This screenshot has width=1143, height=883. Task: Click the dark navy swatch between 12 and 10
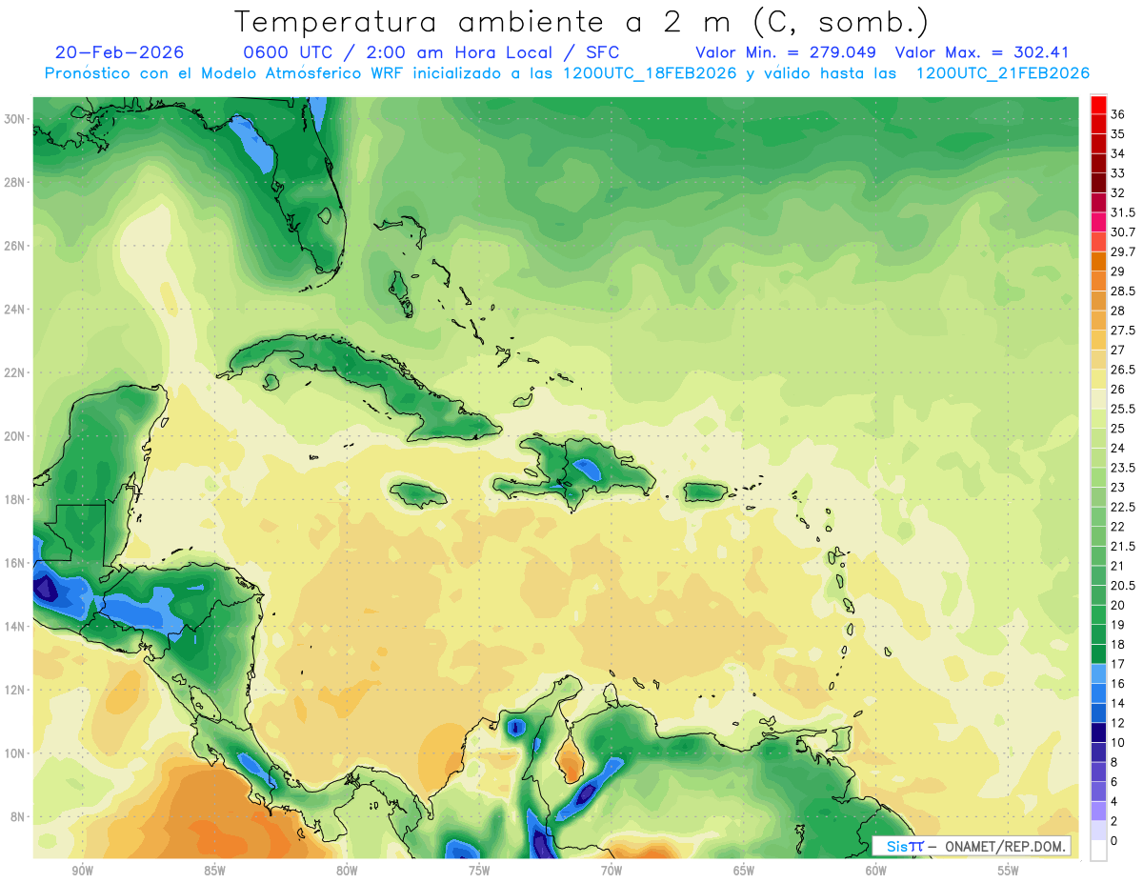tap(1098, 732)
